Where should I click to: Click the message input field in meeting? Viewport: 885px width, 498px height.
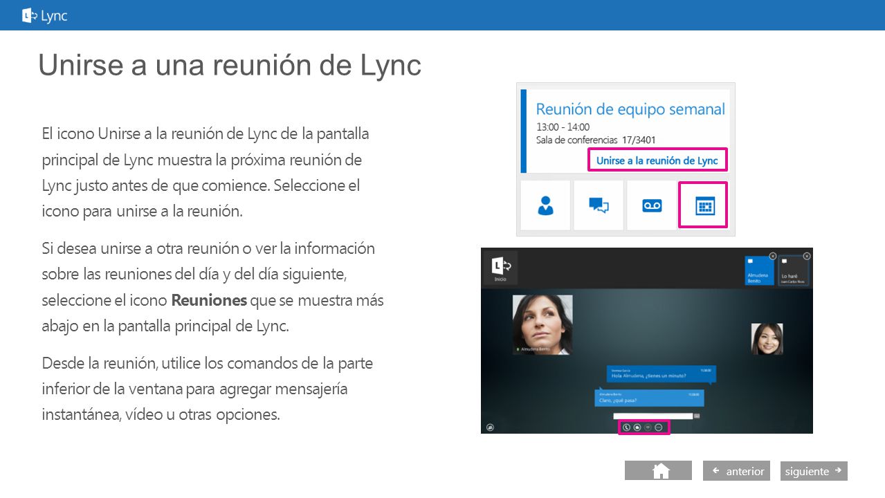click(x=653, y=416)
